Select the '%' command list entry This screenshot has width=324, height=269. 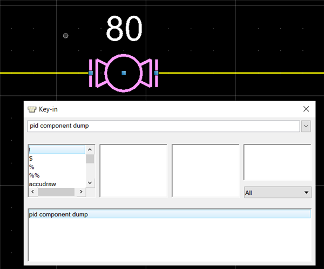click(x=57, y=167)
